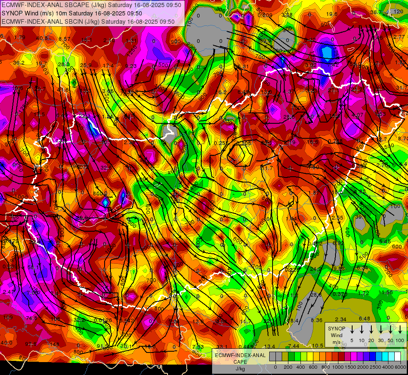Click the map value 8.36
This screenshot has height=375, width=408.
317,320
